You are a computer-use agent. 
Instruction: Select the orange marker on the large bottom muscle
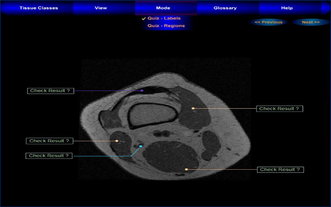point(187,169)
